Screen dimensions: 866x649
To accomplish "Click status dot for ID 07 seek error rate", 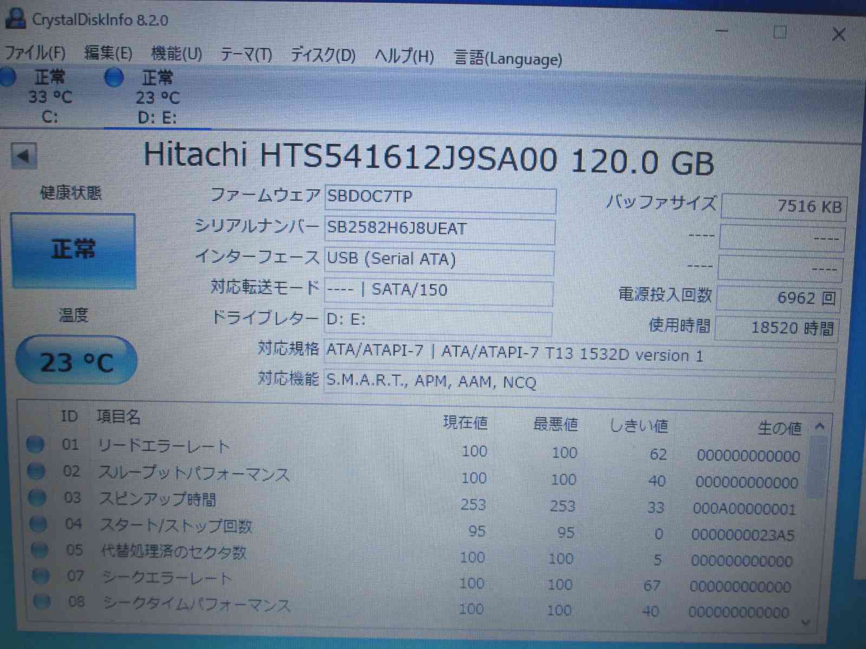I will point(41,576).
